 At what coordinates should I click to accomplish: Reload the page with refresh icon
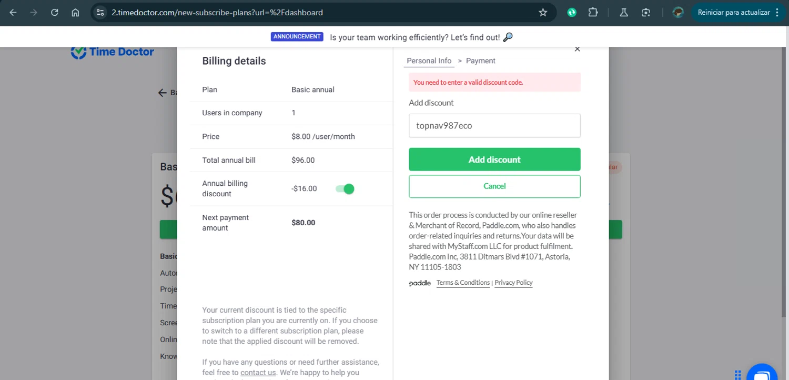pos(55,13)
